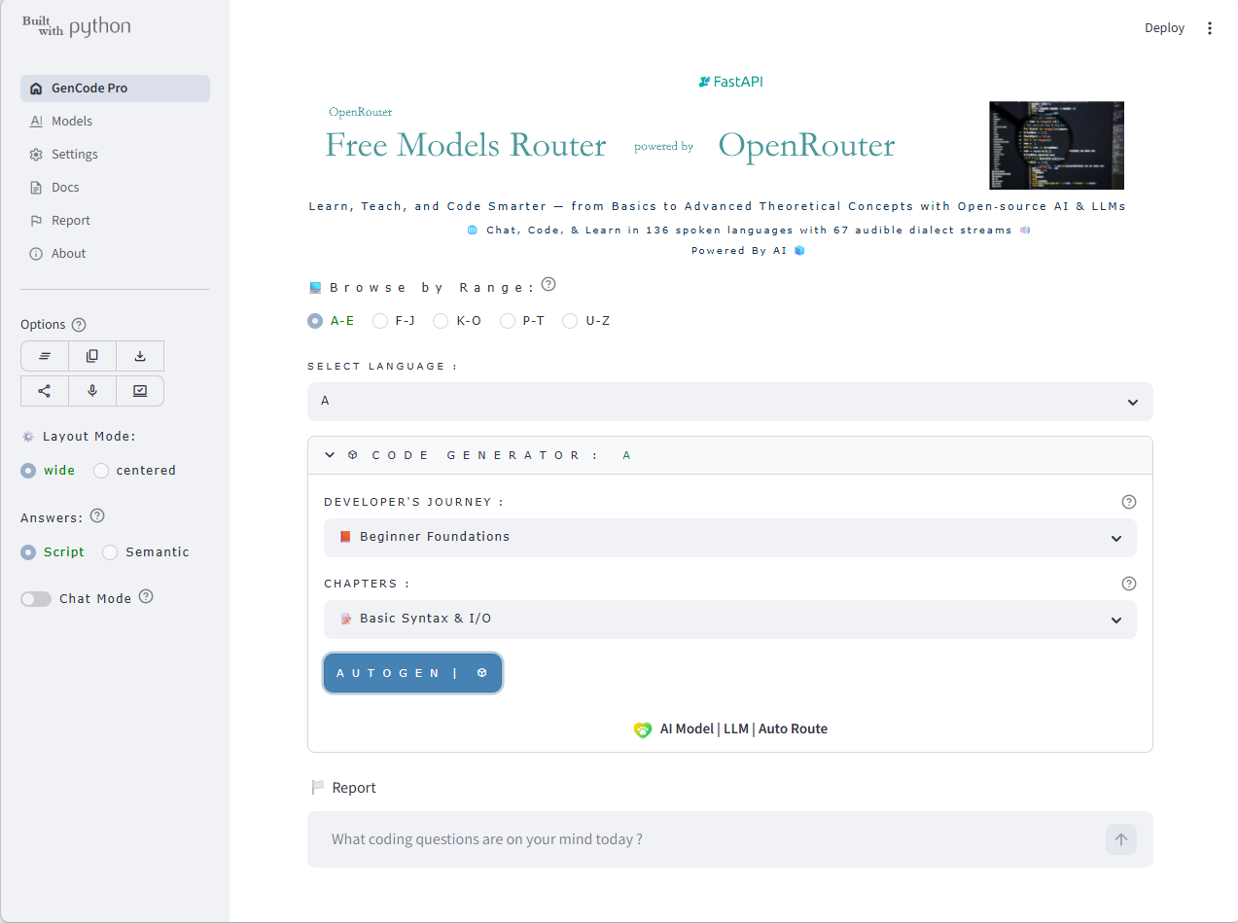The height and width of the screenshot is (923, 1238).
Task: Open the Docs page
Action: (115, 188)
